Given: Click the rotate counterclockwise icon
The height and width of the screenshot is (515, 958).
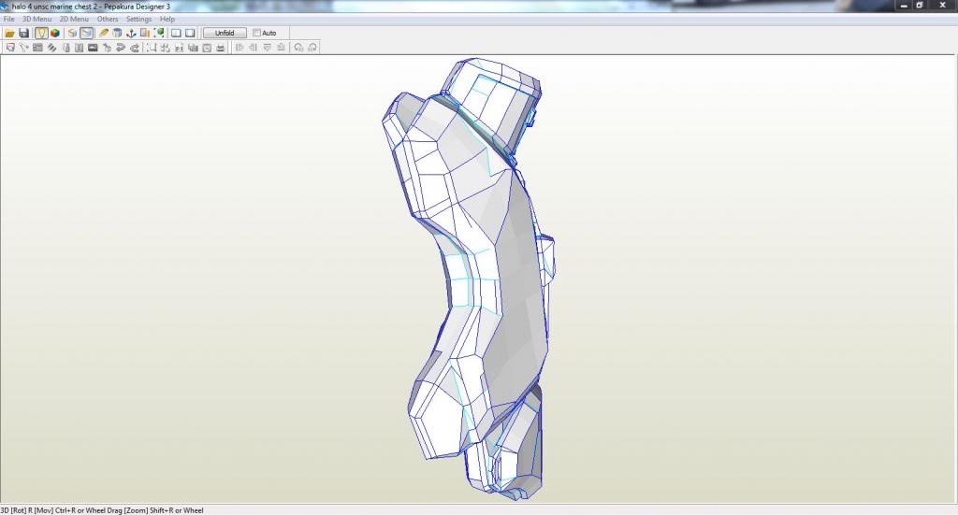Looking at the screenshot, I should click(298, 48).
